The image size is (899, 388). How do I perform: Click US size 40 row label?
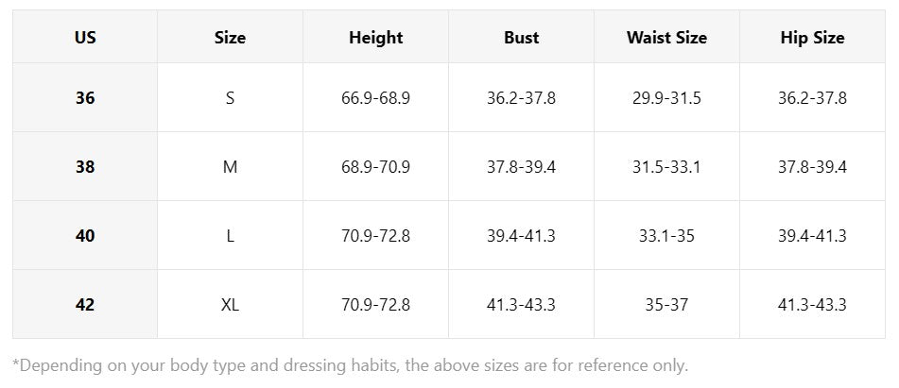[85, 235]
